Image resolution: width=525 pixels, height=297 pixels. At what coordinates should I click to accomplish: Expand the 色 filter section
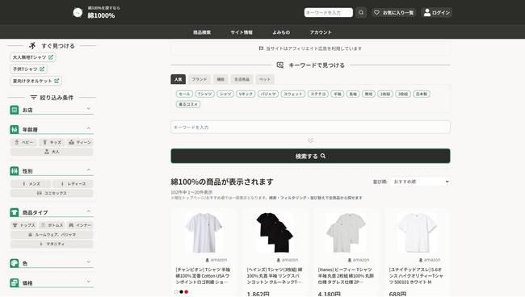(52, 263)
